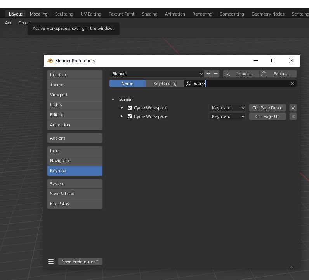This screenshot has height=280, width=309.
Task: Click into the keymap search field
Action: click(240, 83)
